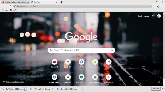Open the Online video shortcut tile
Screen dimensions: 165x92
point(95,64)
